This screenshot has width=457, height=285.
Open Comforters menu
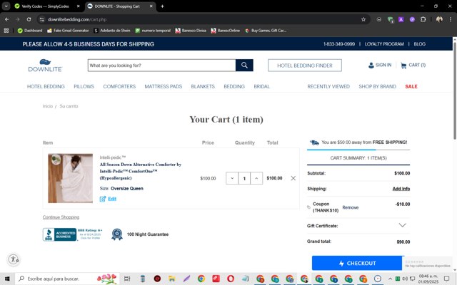pos(119,86)
